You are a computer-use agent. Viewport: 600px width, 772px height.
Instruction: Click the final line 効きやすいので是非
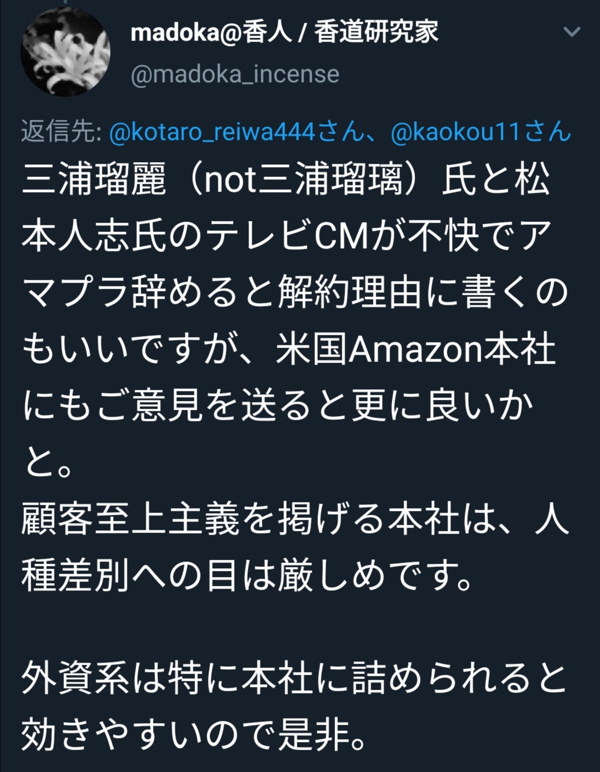pyautogui.click(x=194, y=735)
